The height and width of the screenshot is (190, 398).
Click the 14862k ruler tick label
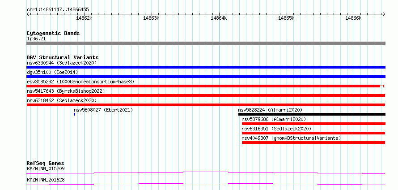click(84, 18)
